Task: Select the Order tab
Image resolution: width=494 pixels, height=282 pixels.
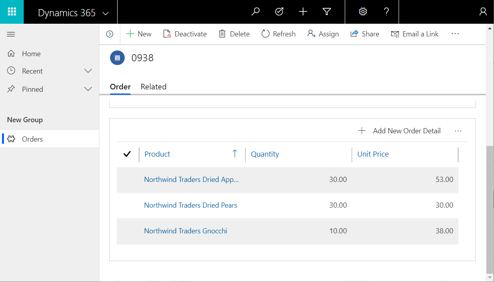Action: tap(120, 87)
